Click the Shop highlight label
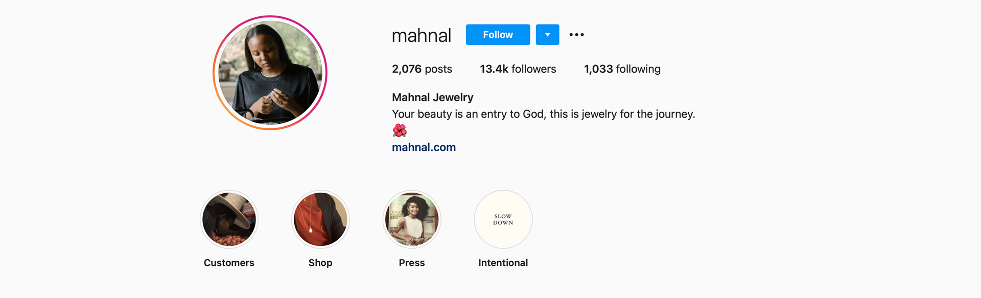981x298 pixels. click(x=320, y=263)
